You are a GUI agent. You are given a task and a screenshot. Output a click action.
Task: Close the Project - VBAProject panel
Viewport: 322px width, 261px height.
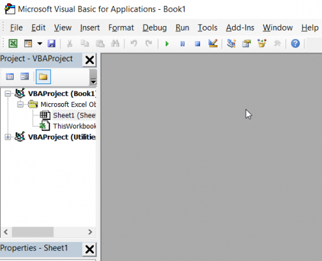coord(89,60)
